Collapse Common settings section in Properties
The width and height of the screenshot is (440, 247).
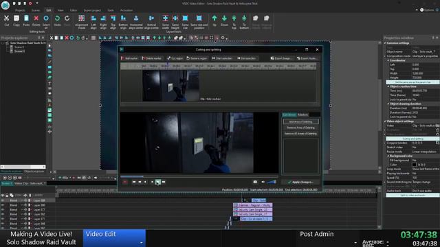[385, 43]
